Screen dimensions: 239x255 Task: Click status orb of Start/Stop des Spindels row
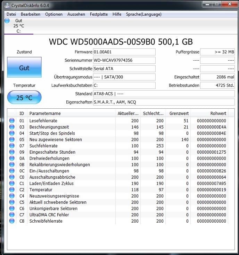click(x=12, y=133)
